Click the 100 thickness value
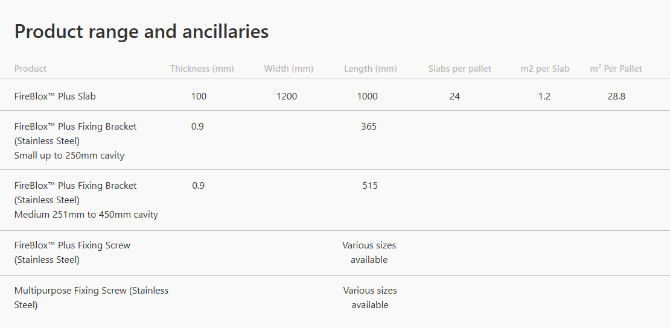 (199, 96)
